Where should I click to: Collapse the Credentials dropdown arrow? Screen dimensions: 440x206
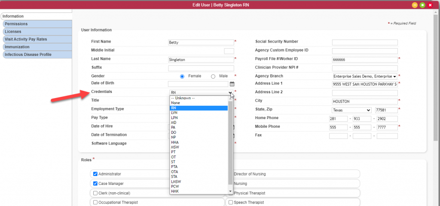(230, 92)
